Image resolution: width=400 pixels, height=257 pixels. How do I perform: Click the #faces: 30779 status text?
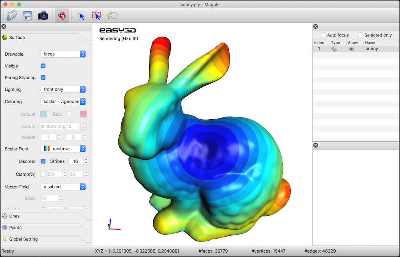[213, 251]
